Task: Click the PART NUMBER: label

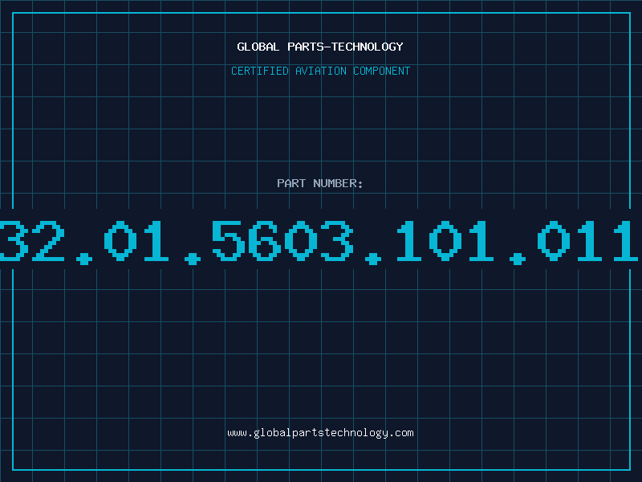Action: coord(320,183)
